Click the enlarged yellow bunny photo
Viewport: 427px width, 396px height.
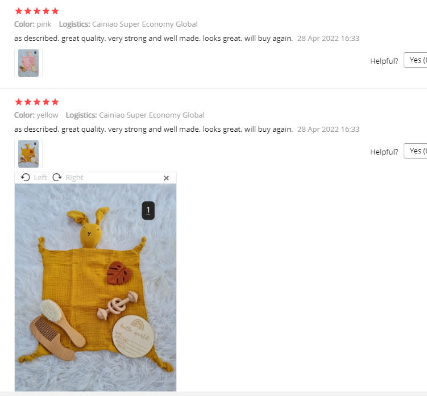tap(96, 287)
